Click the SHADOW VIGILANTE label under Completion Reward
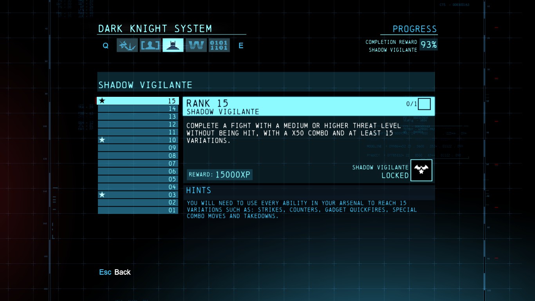This screenshot has width=535, height=301. (393, 50)
